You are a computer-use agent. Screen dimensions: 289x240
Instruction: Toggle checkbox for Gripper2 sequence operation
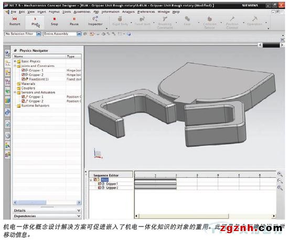pos(100,187)
